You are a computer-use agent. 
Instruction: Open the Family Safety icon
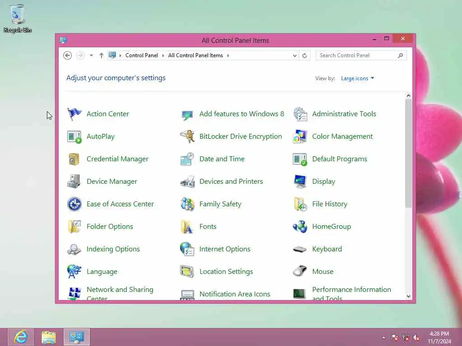[187, 204]
